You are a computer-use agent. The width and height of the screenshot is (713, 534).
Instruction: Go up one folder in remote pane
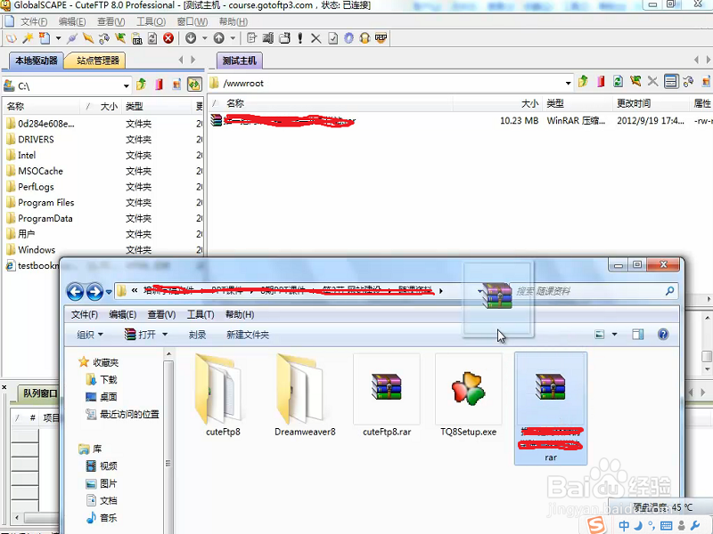pos(583,82)
